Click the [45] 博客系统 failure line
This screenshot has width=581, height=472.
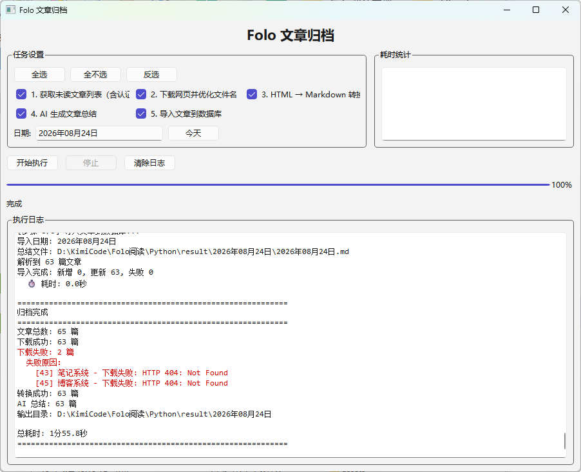(131, 383)
